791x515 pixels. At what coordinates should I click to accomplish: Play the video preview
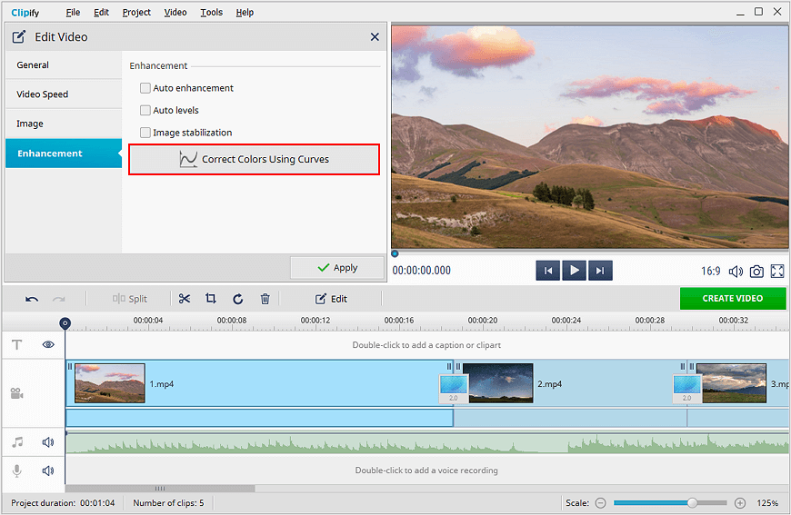pos(574,271)
